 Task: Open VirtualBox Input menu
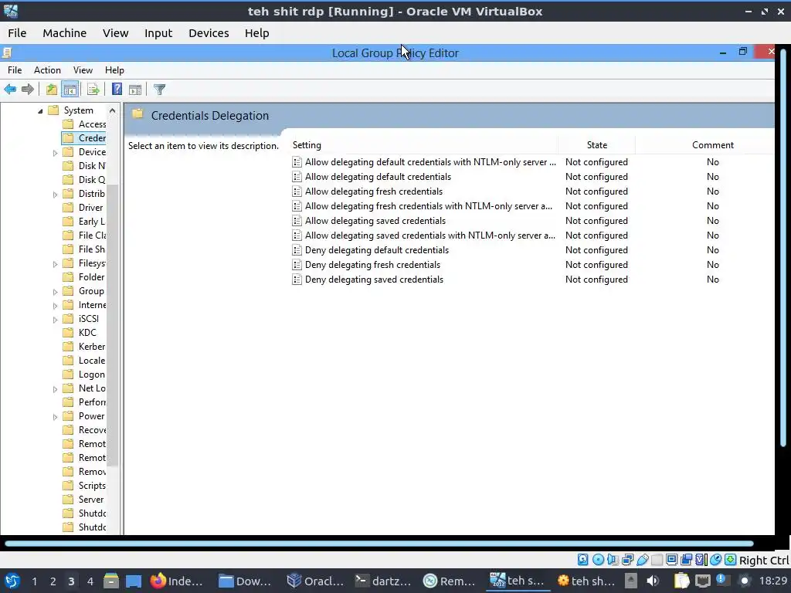[158, 32]
